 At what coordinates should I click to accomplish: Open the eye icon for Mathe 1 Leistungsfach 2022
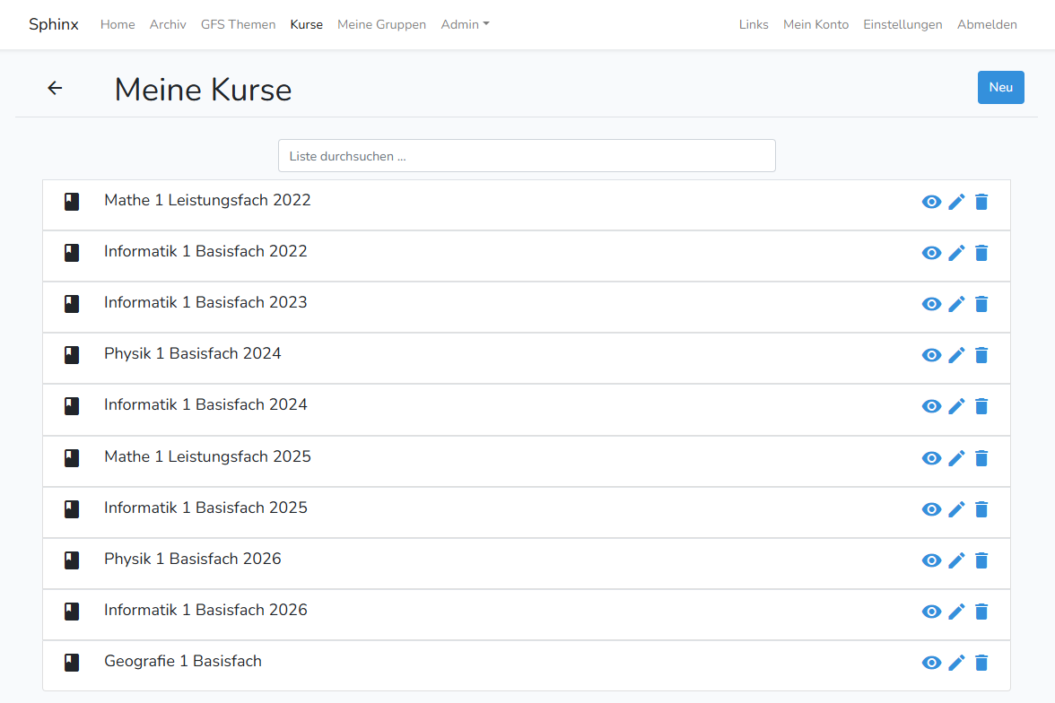pyautogui.click(x=931, y=202)
